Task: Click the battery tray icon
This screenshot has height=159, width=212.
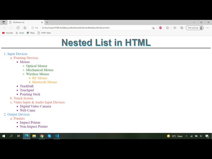Action: (x=196, y=136)
